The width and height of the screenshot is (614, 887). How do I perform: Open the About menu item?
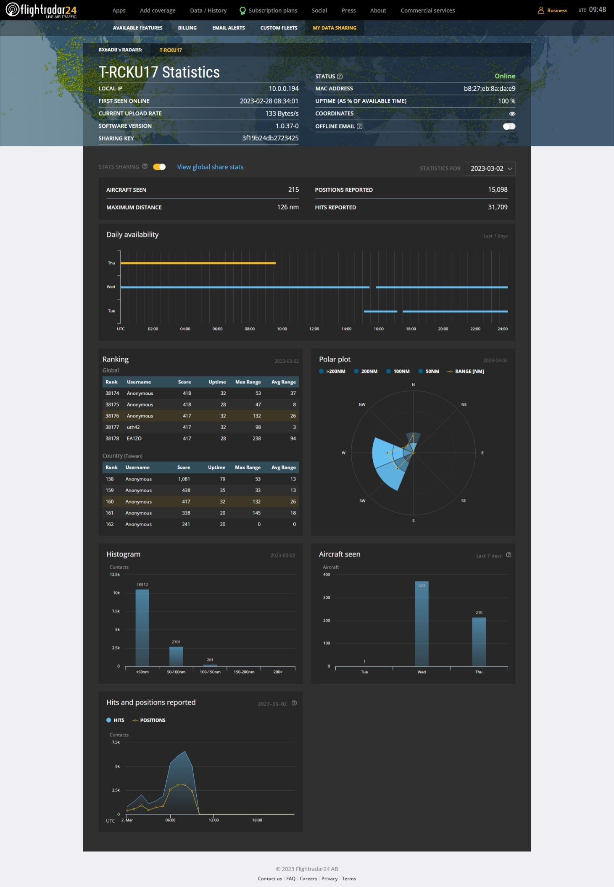(x=378, y=11)
